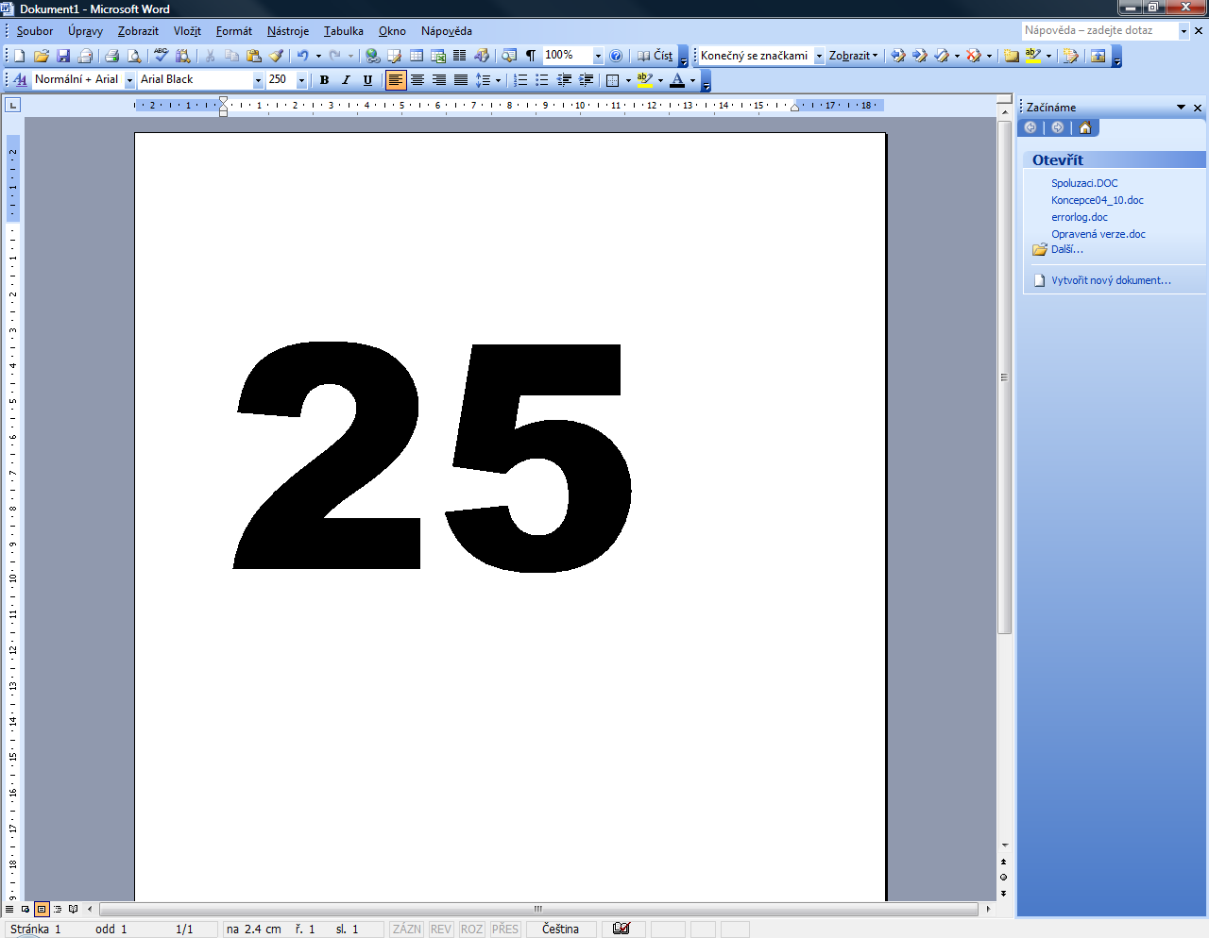Open the recent file Spoluzaci.DOC

1084,183
